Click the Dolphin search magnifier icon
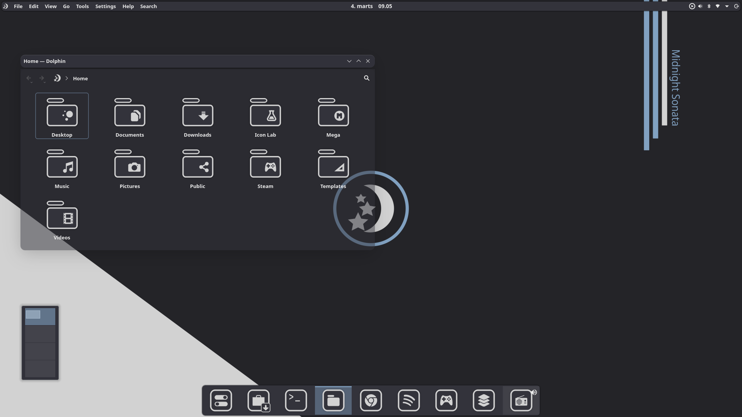 [x=366, y=78]
